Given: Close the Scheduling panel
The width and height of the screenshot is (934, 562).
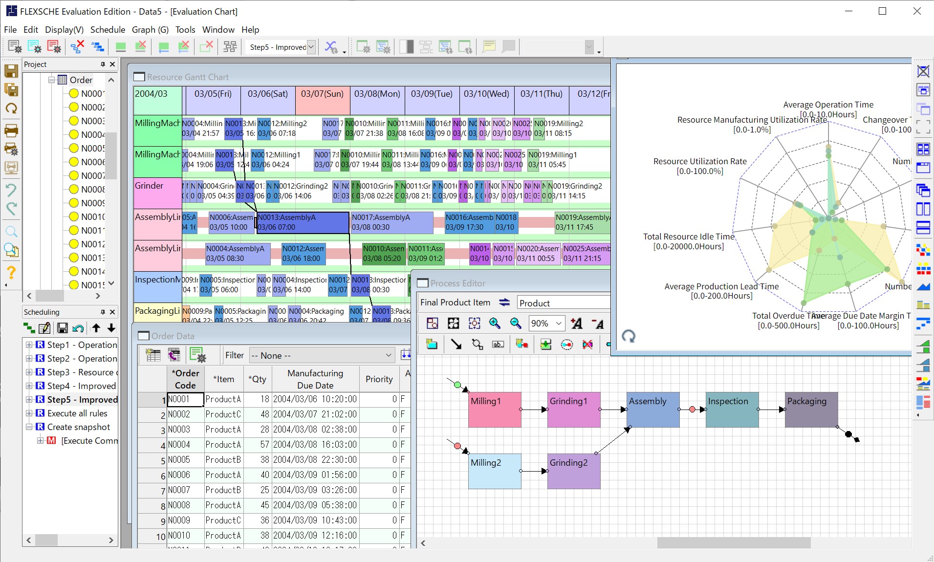Looking at the screenshot, I should coord(112,312).
